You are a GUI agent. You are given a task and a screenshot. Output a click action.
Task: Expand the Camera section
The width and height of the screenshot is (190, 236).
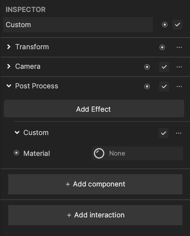pyautogui.click(x=9, y=66)
